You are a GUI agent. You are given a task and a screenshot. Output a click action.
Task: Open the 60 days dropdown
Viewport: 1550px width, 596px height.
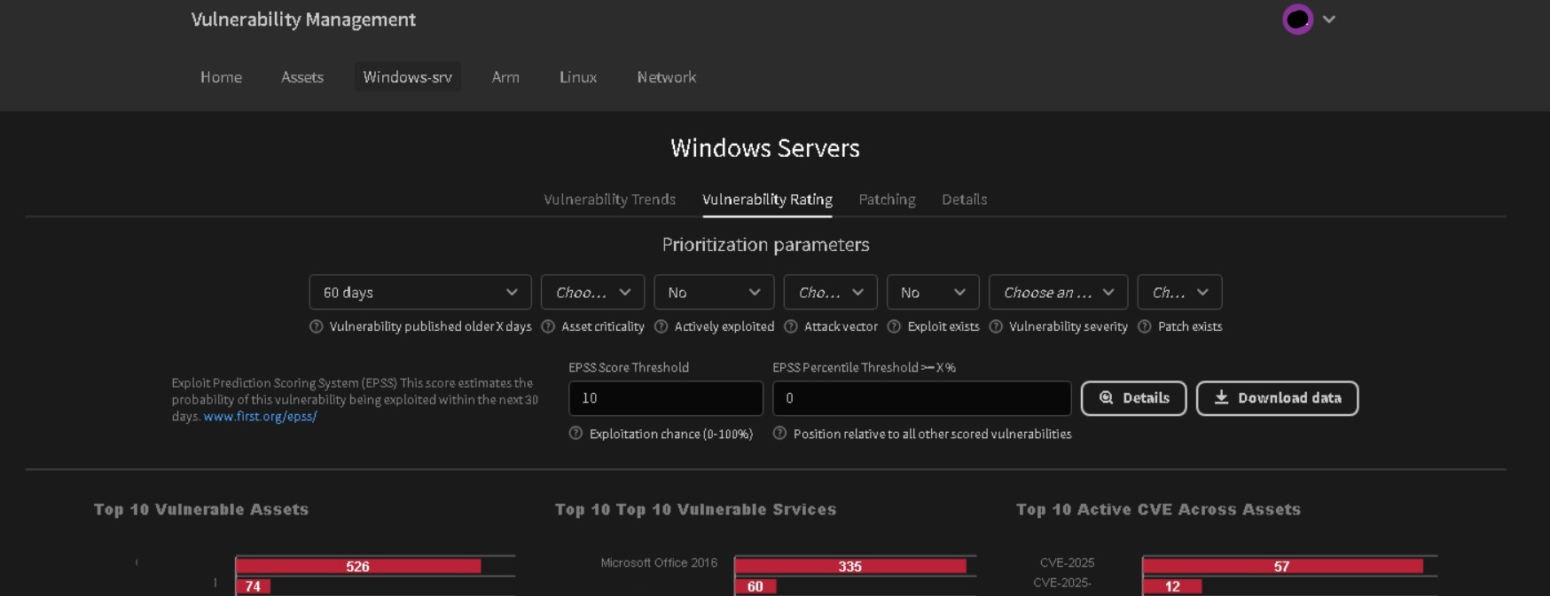point(420,292)
